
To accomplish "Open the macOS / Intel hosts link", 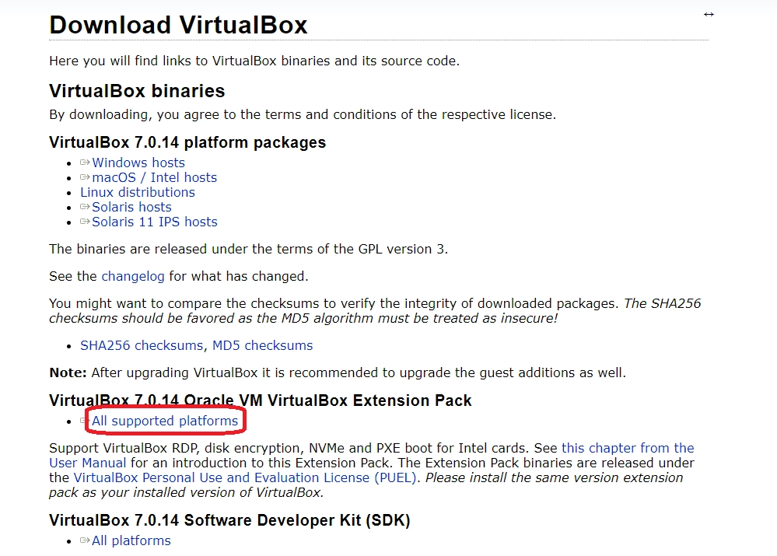I will (155, 177).
